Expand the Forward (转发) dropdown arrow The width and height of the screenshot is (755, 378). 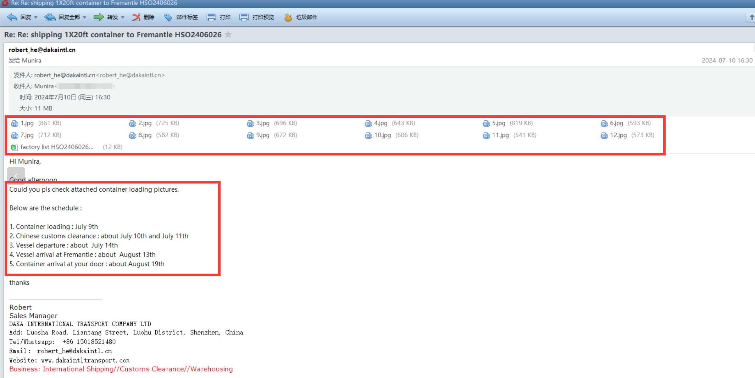(x=123, y=17)
